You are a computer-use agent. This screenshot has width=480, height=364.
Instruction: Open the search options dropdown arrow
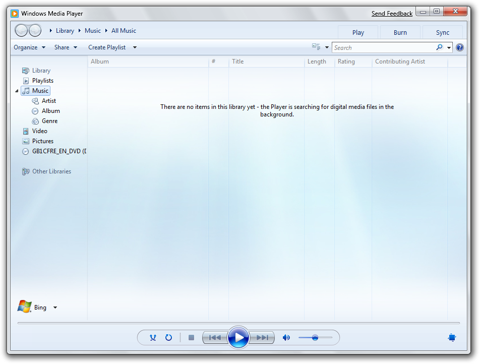(449, 47)
